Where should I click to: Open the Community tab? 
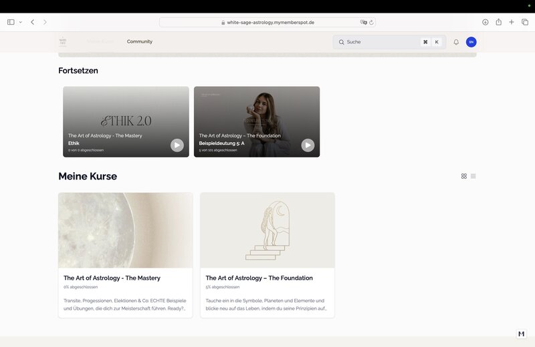tap(140, 41)
